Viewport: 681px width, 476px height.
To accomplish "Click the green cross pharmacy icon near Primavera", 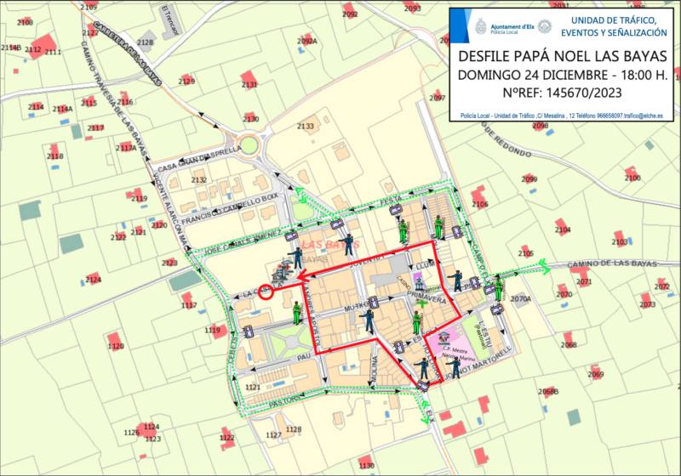I will pyautogui.click(x=421, y=303).
